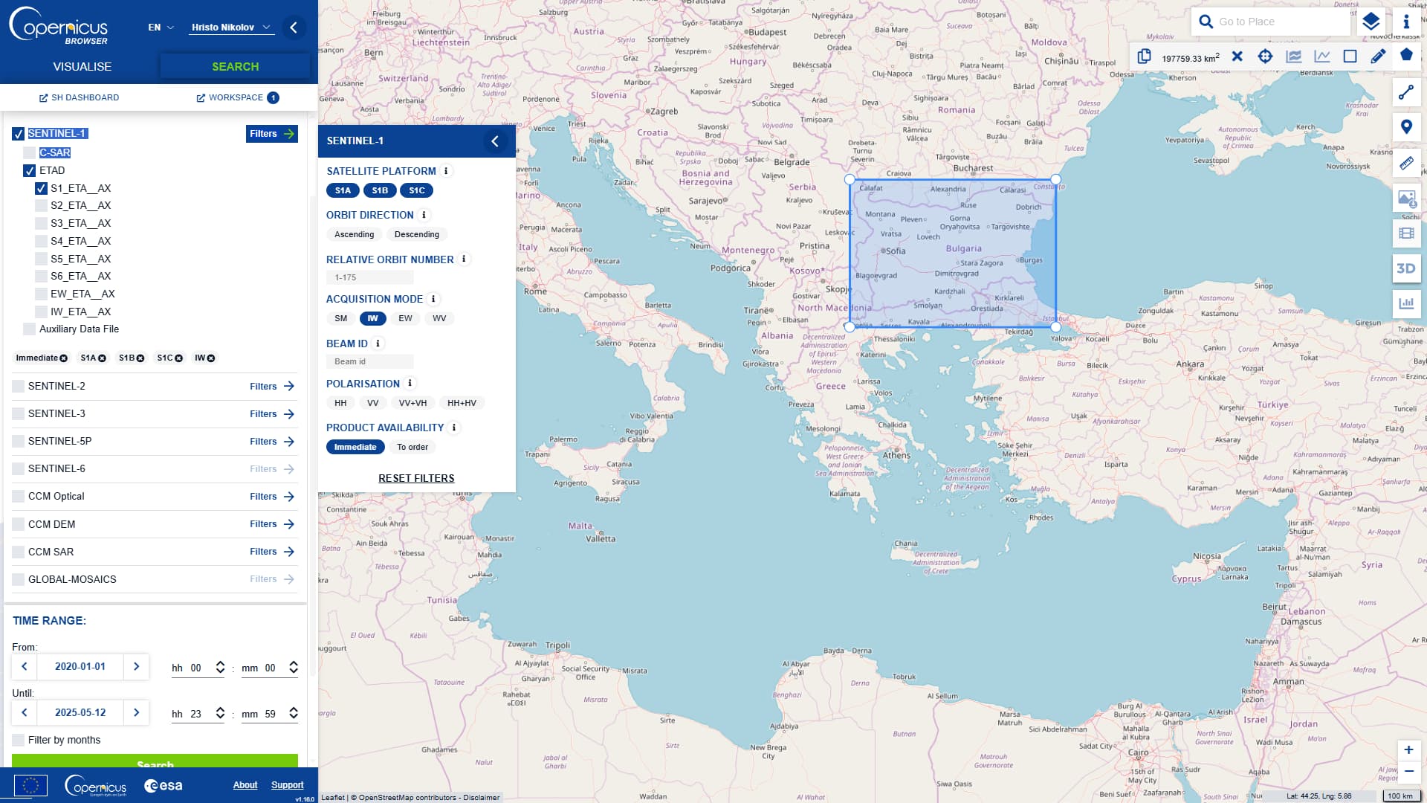The width and height of the screenshot is (1427, 803).
Task: Open the statistical line chart icon
Action: (x=1322, y=57)
